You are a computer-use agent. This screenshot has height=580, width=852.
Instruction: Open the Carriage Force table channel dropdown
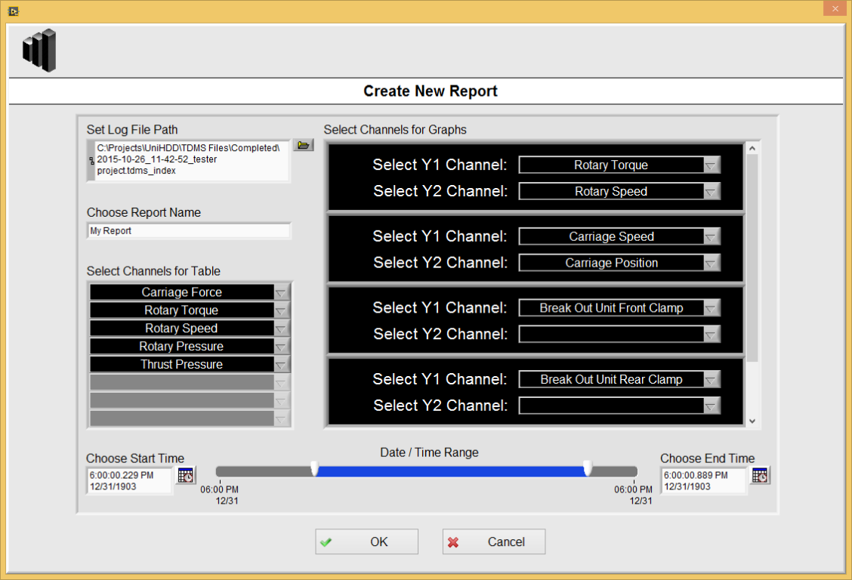tap(281, 292)
